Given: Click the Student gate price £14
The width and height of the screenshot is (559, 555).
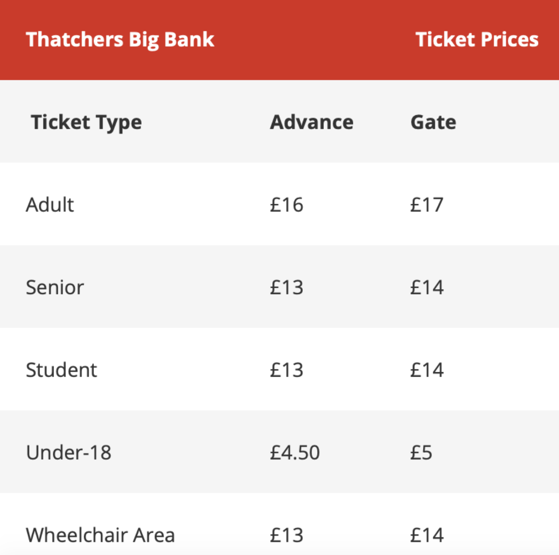Looking at the screenshot, I should coord(427,370).
